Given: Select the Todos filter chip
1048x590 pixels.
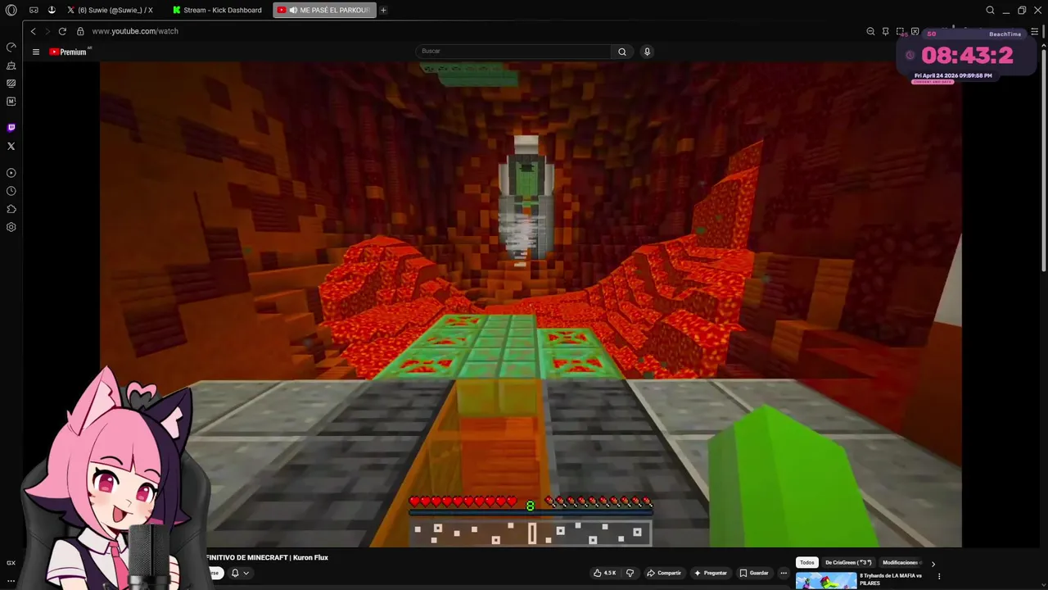Looking at the screenshot, I should pos(807,562).
